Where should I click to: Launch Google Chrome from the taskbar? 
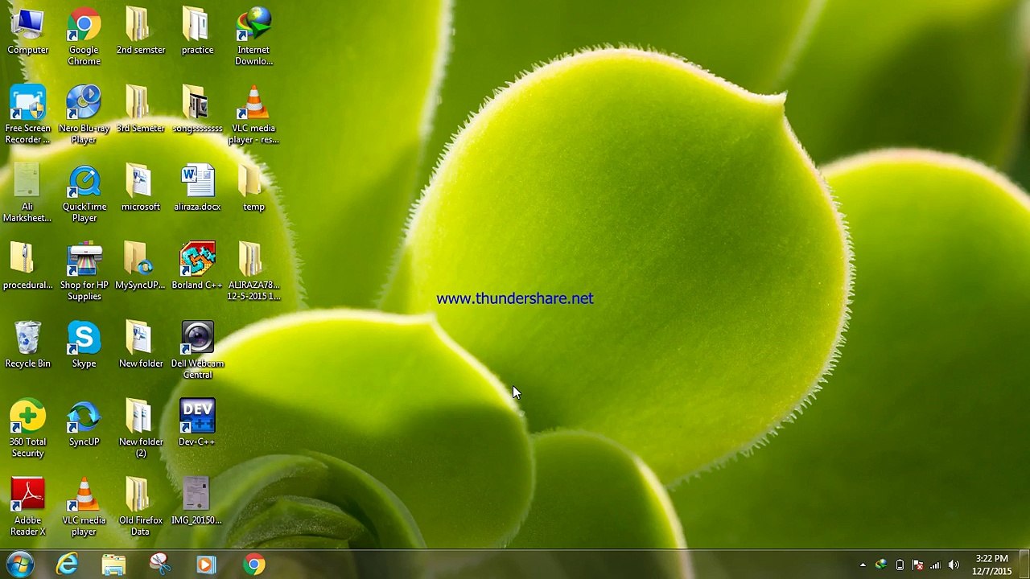254,565
